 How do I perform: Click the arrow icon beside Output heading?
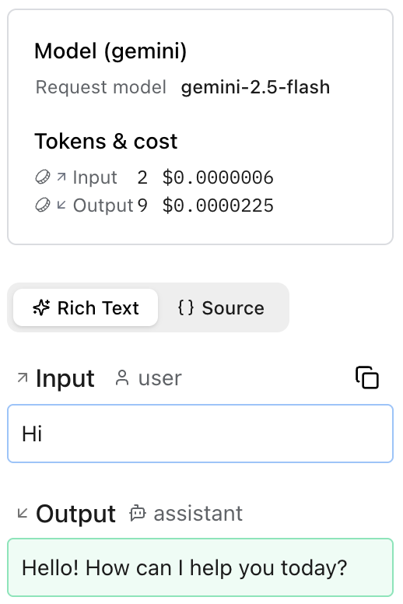pyautogui.click(x=23, y=513)
